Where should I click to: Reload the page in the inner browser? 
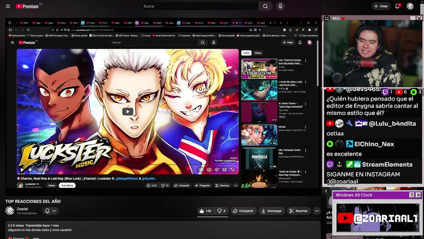pyautogui.click(x=28, y=30)
